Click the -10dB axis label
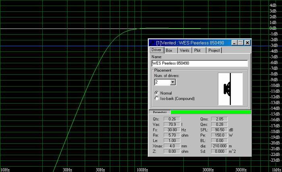 [x=275, y=85]
